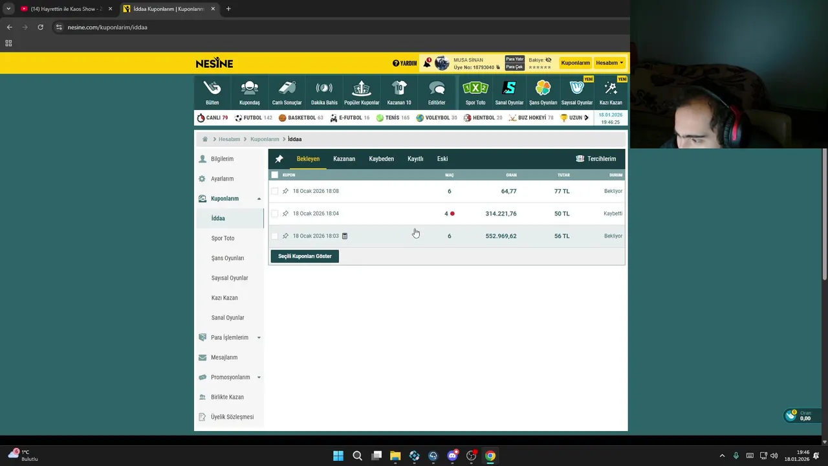Open the Hesabım dropdown
Image resolution: width=828 pixels, height=466 pixels.
pyautogui.click(x=609, y=63)
